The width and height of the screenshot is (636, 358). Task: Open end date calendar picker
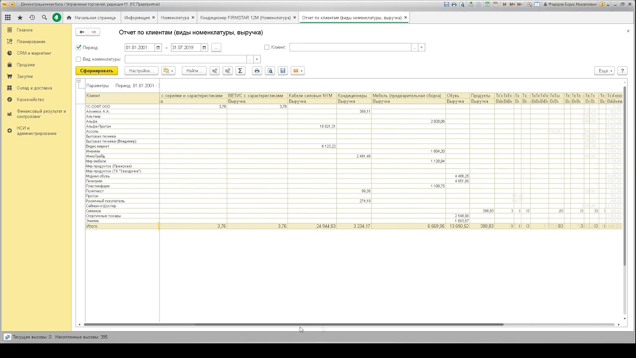click(204, 48)
